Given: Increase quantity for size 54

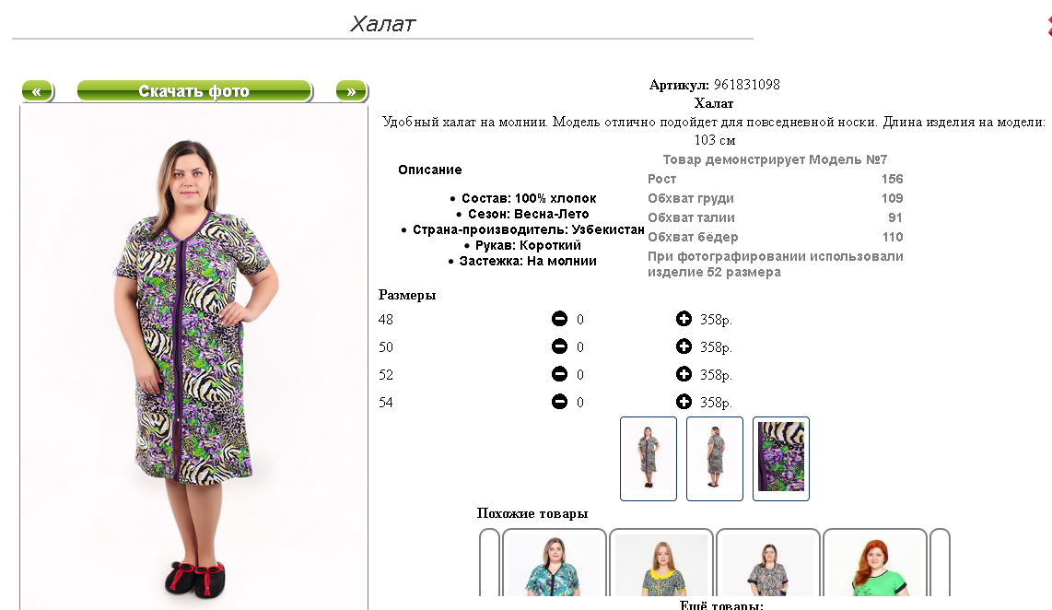Looking at the screenshot, I should [x=684, y=402].
